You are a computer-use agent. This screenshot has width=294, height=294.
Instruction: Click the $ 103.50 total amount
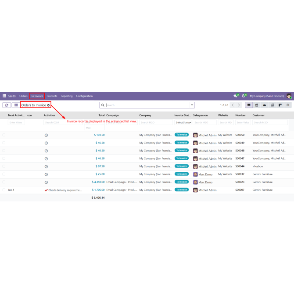99,135
